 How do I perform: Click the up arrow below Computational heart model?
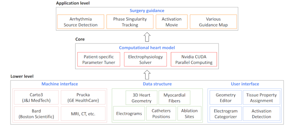[147, 74]
